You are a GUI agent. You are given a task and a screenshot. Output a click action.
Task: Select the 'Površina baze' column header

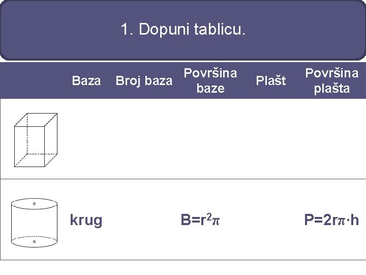(210, 80)
